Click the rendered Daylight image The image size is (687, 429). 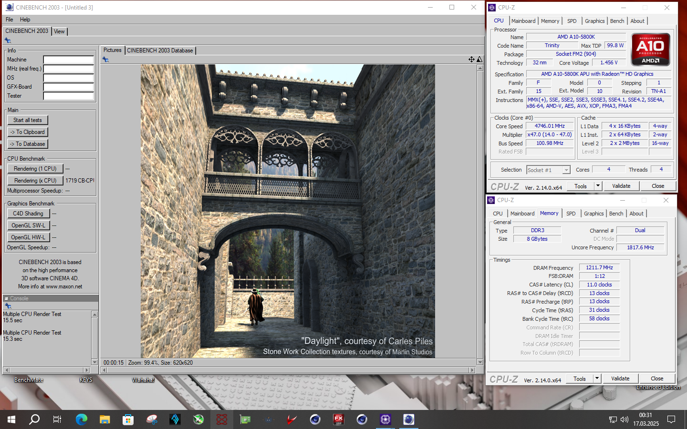pos(288,211)
